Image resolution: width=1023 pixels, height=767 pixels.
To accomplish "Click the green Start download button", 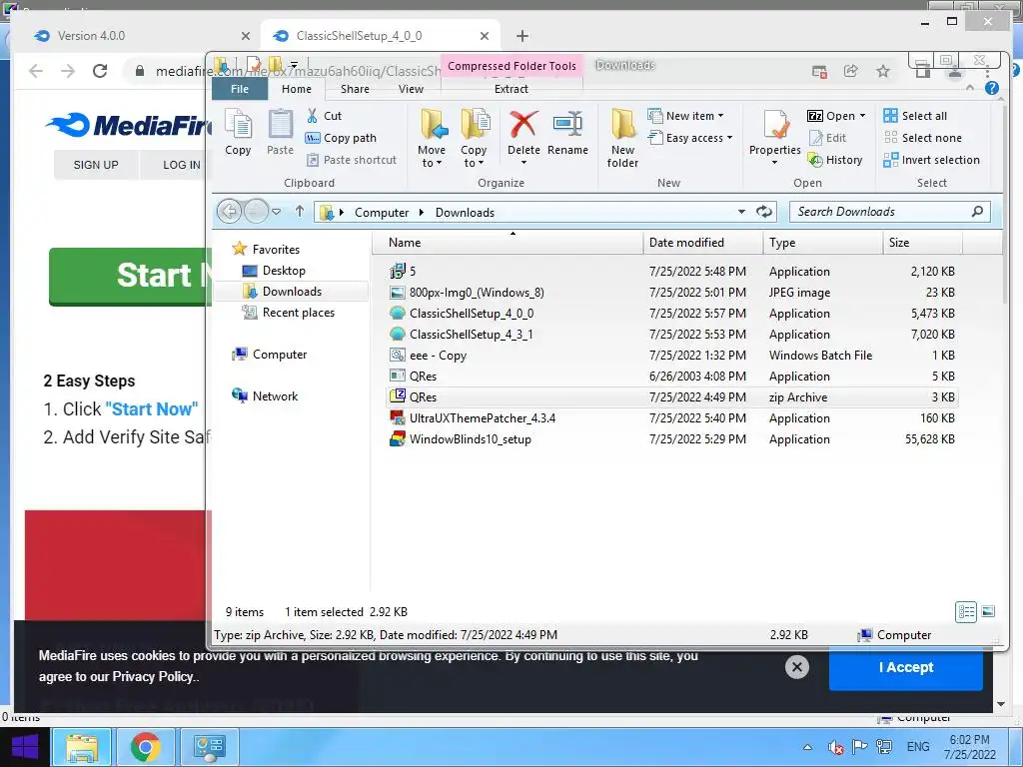I will coord(129,277).
